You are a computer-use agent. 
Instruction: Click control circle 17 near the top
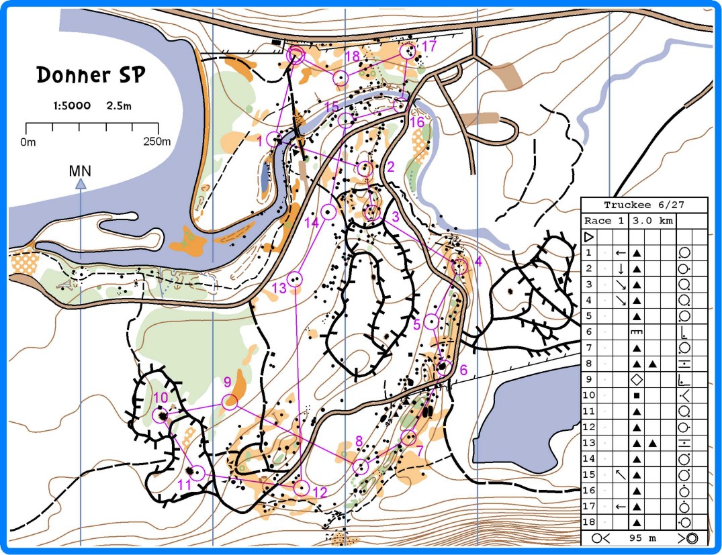[x=407, y=51]
